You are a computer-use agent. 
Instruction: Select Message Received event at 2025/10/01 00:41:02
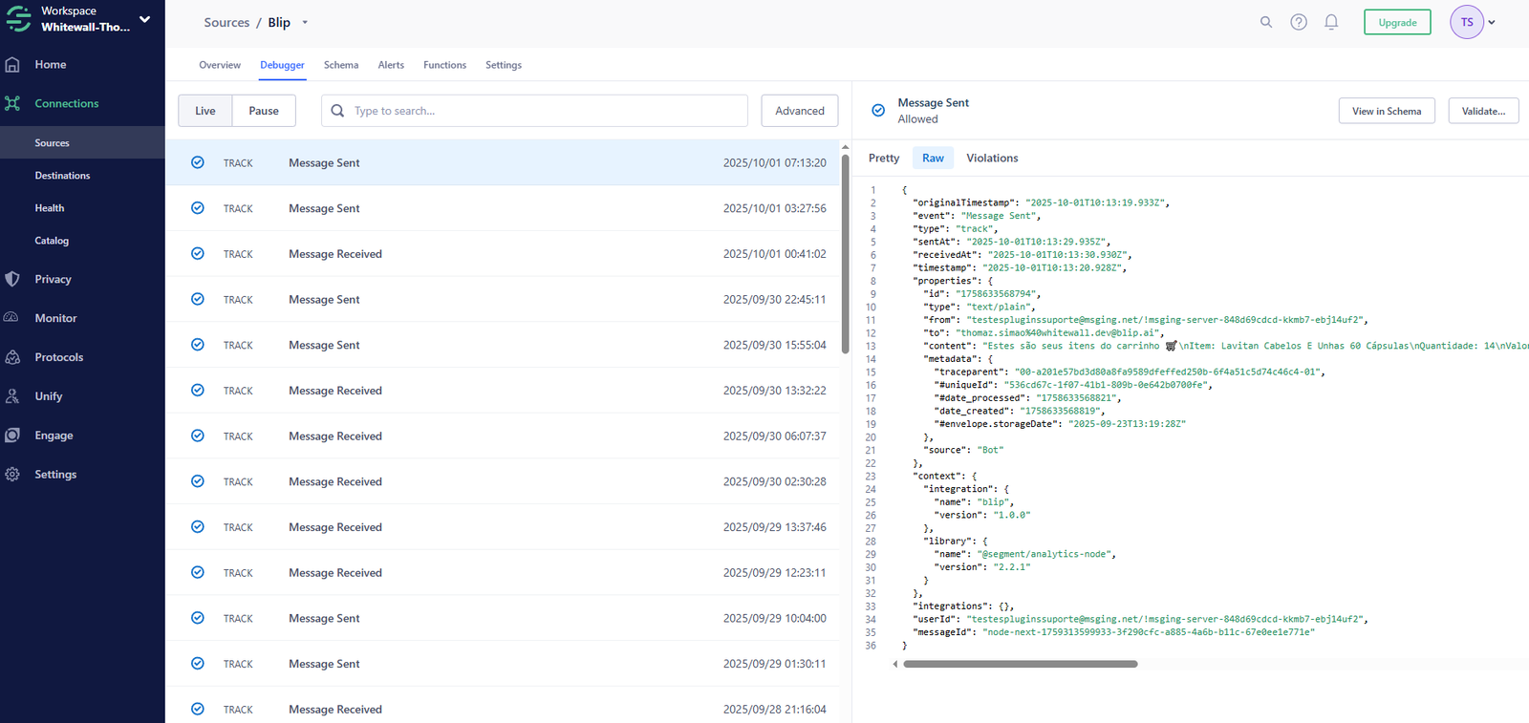503,254
